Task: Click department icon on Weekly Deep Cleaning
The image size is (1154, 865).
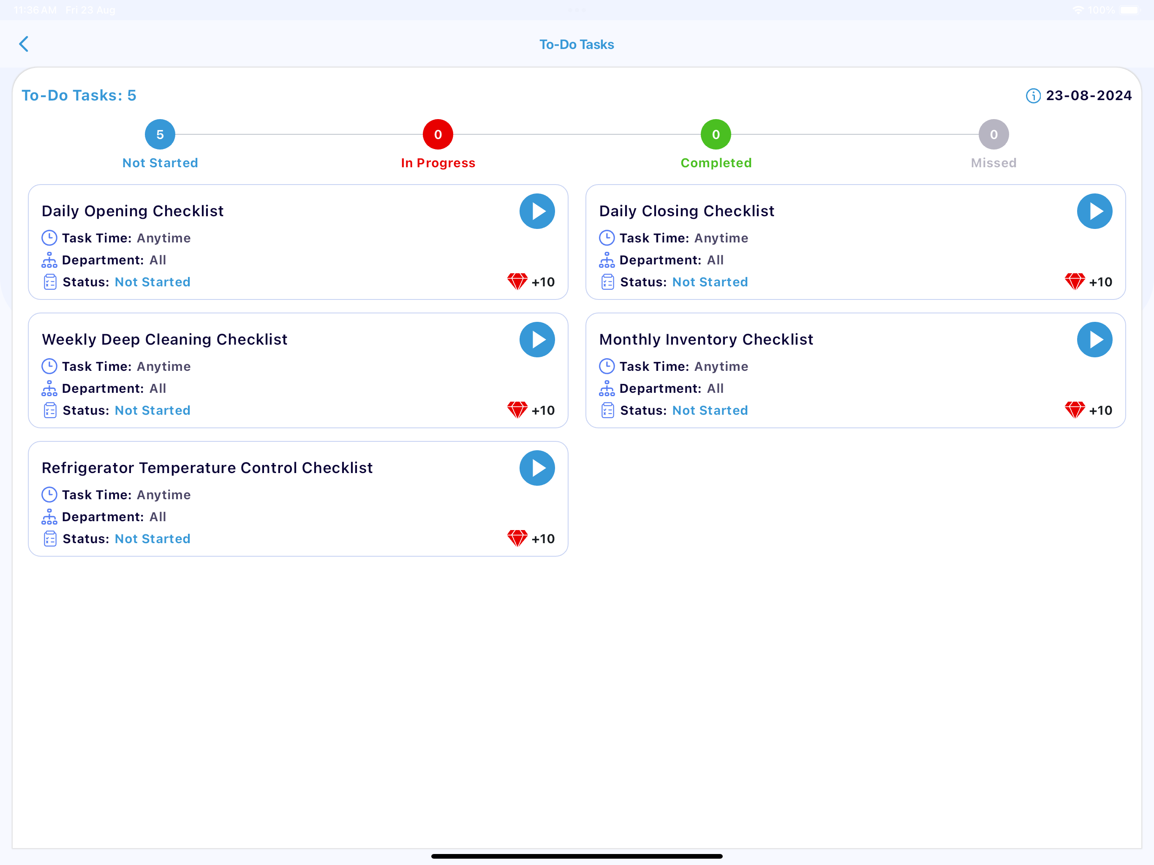Action: click(x=49, y=388)
